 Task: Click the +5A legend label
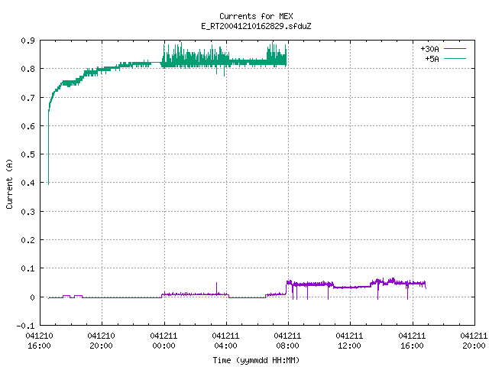(432, 59)
